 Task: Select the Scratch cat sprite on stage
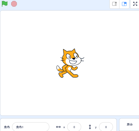point(70,63)
